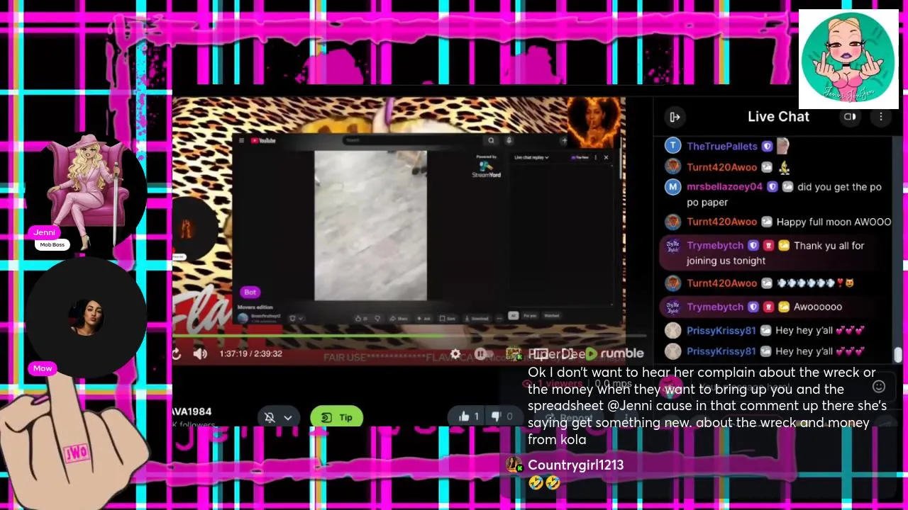
Task: Click the moderator shield badge beside TheTruePallets
Action: [x=767, y=147]
